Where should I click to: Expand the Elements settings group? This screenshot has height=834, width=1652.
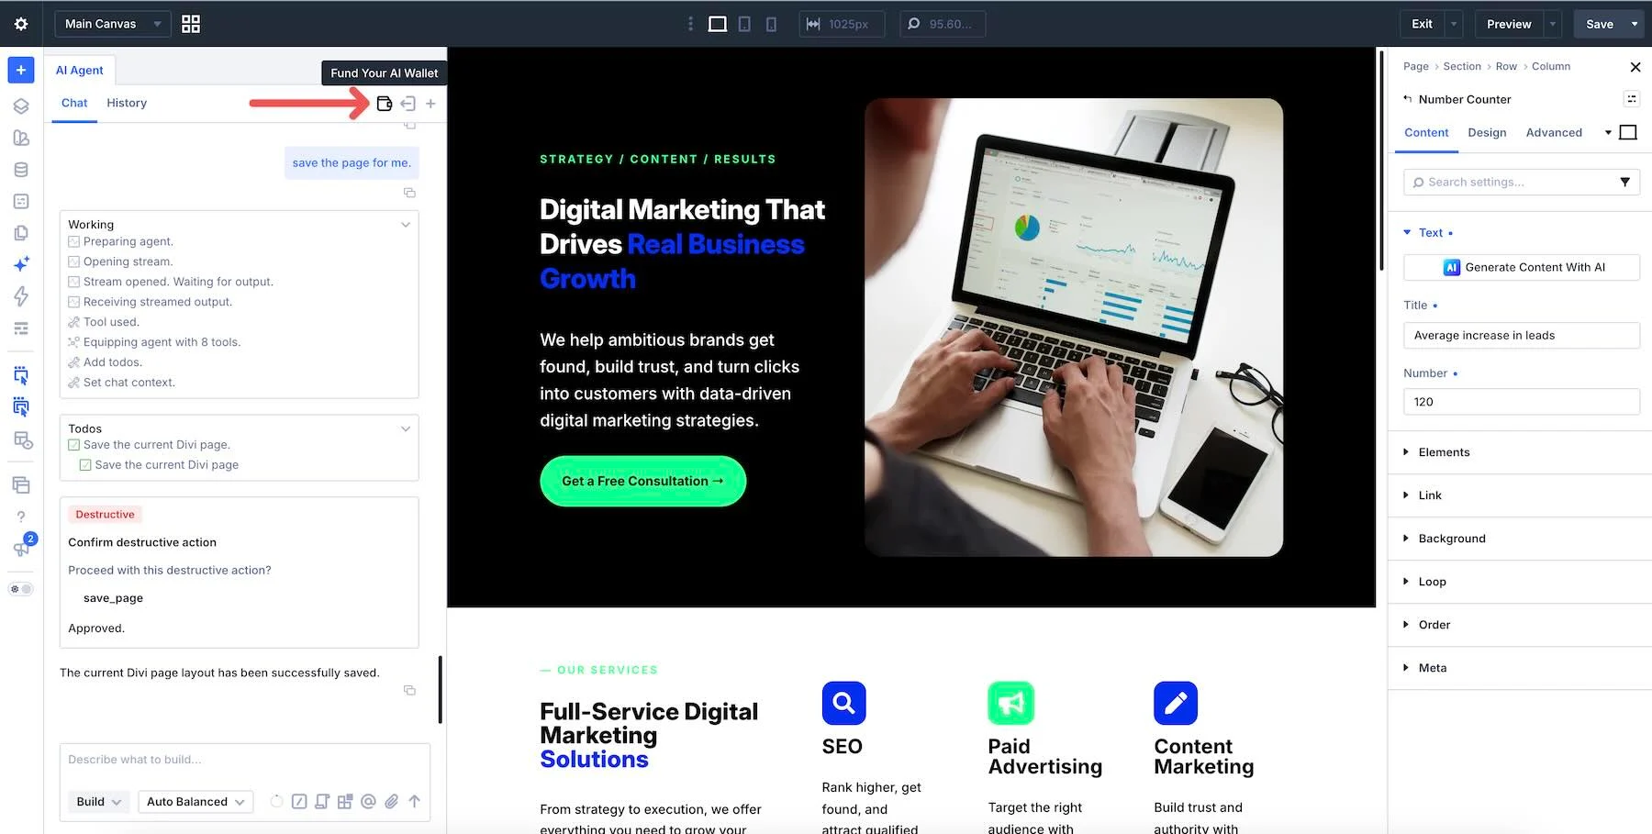[1444, 452]
